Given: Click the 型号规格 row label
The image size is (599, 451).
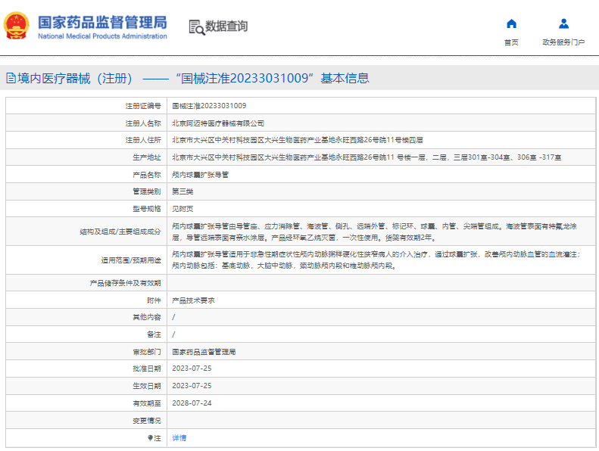Looking at the screenshot, I should [147, 209].
